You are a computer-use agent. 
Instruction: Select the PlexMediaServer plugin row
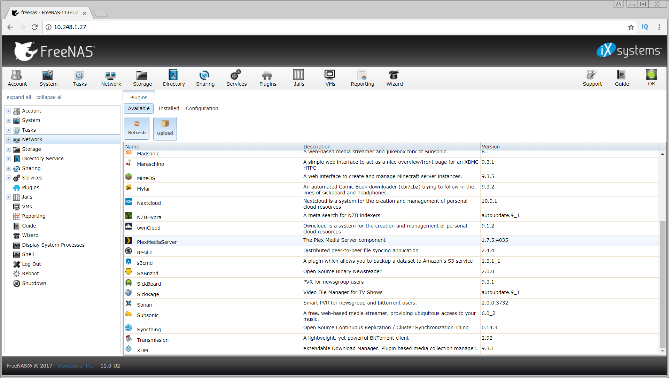click(157, 242)
